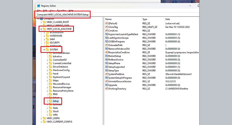Select the MountedDevices key
The image size is (232, 125).
61,84
